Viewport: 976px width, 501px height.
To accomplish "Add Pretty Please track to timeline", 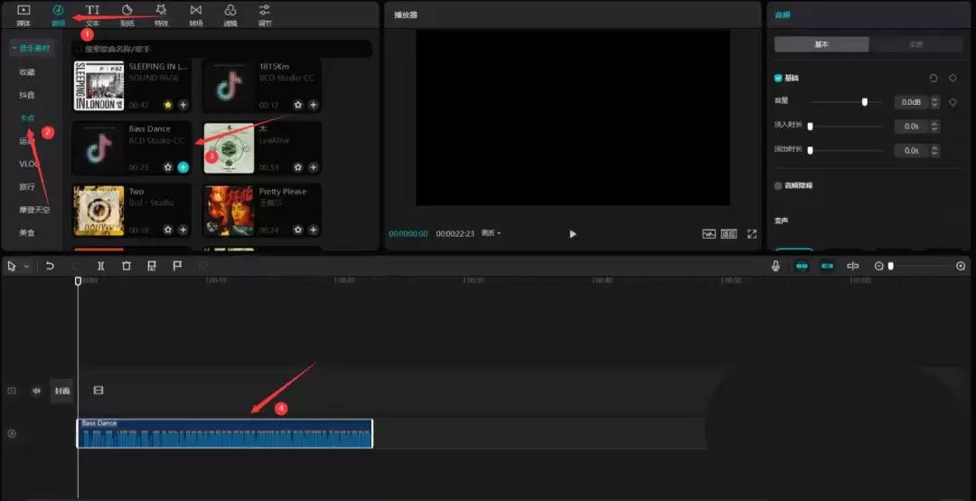I will pos(313,230).
